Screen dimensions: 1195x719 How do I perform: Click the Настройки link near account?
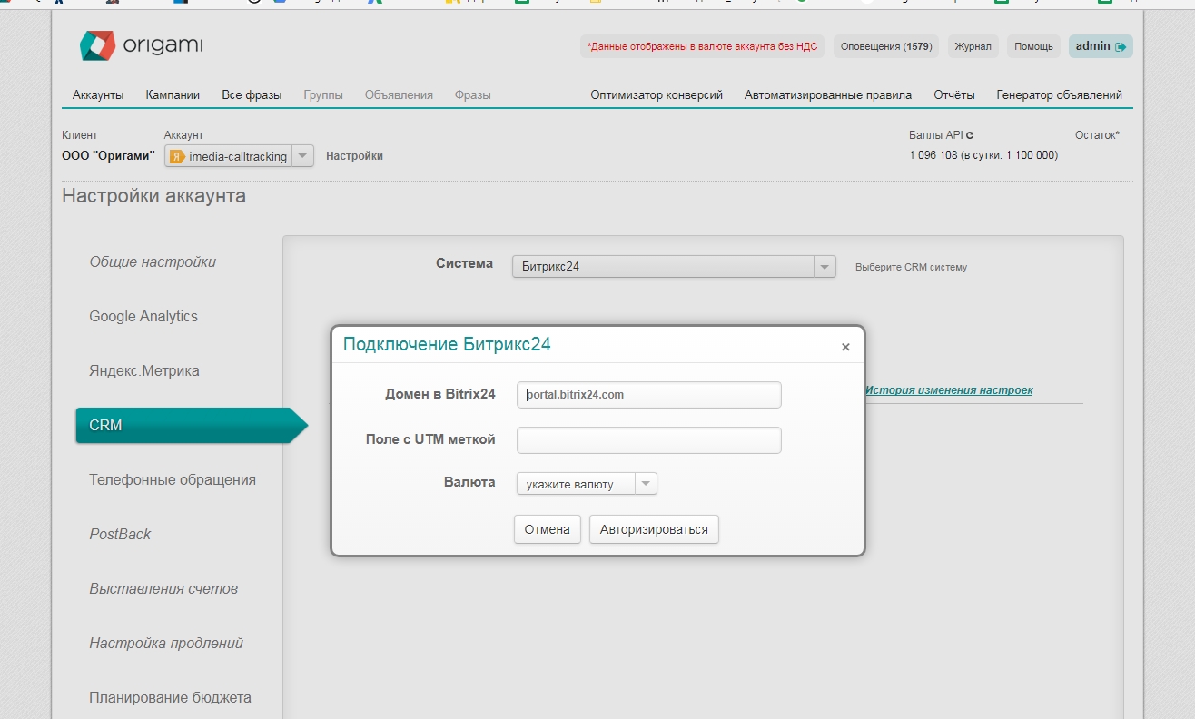(x=354, y=156)
